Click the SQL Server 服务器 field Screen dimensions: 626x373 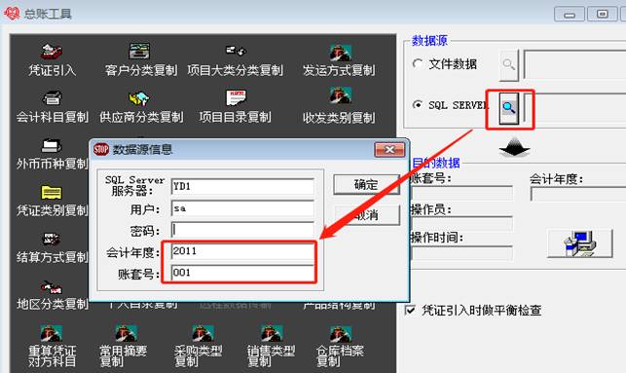click(x=242, y=187)
